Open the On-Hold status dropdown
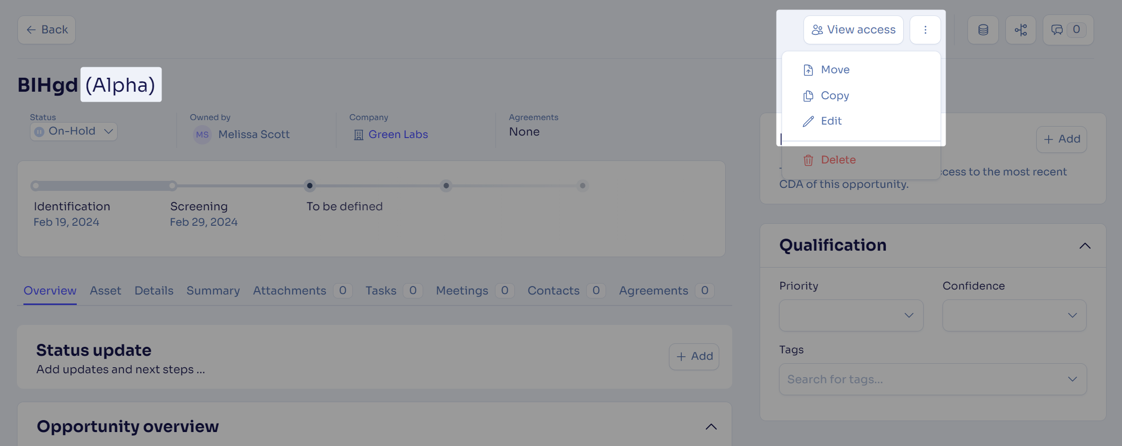 [74, 132]
